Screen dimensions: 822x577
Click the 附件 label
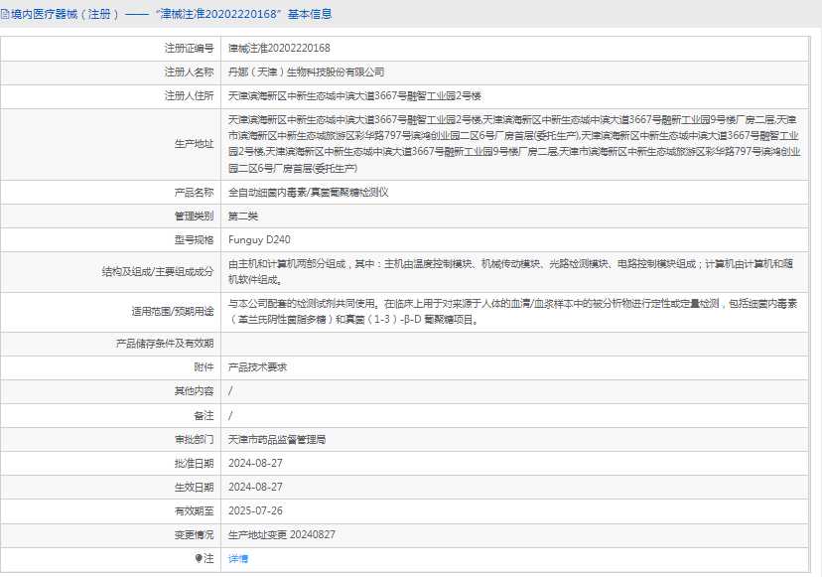point(204,367)
